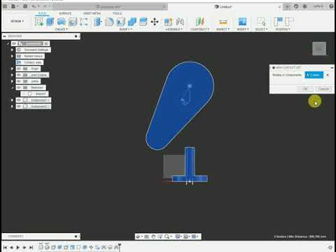Toggle visibility of Component1:1
This screenshot has height=252, width=336.
coord(19,100)
